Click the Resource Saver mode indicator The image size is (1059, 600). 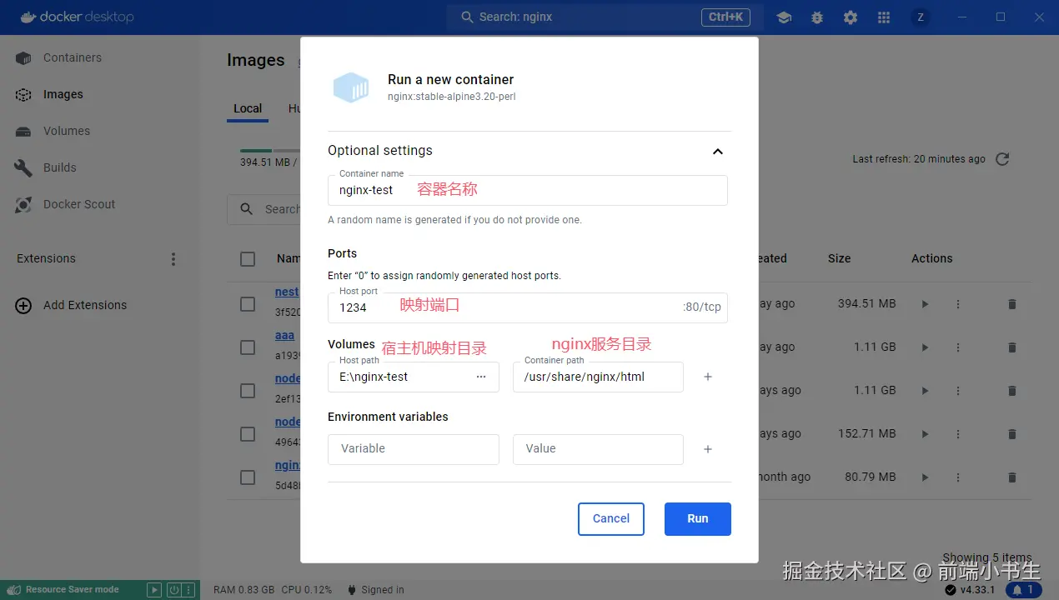(63, 590)
